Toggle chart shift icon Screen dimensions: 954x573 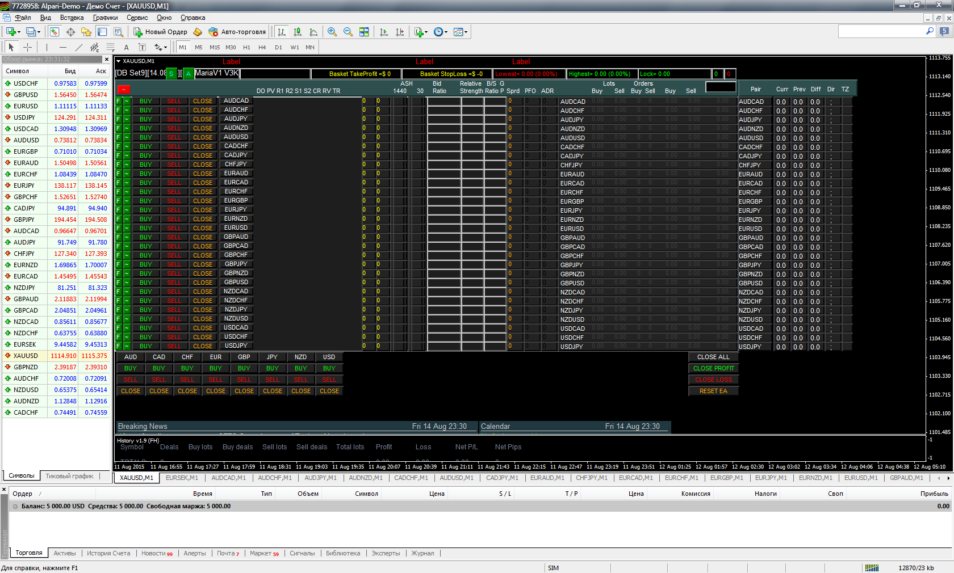pos(400,32)
